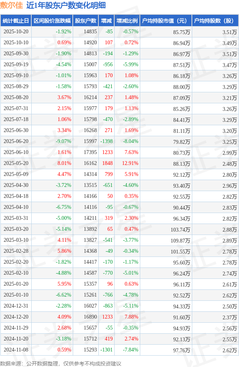The image size is (239, 367).
Task: Select the 2025-10-20 date cell
Action: [x=16, y=32]
